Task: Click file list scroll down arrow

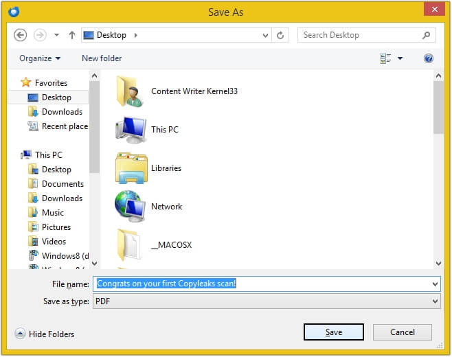Action: coord(438,263)
